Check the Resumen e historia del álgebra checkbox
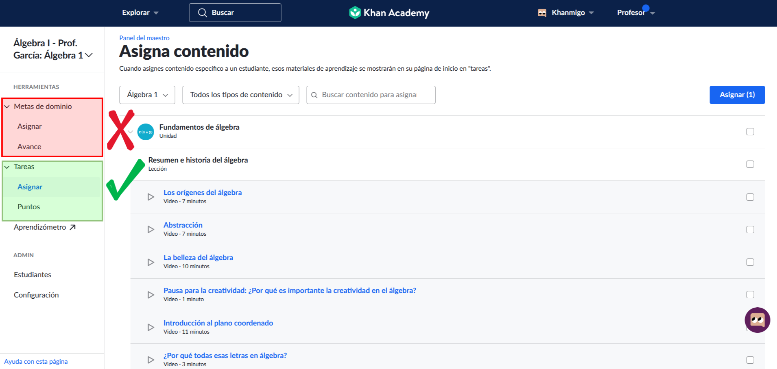 (x=750, y=164)
